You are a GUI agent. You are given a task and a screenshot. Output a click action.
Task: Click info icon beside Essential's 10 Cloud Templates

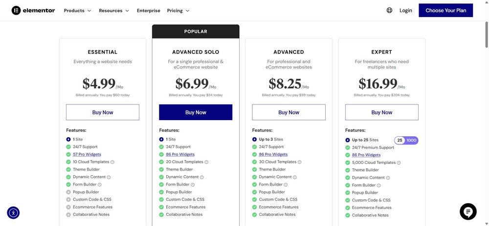point(112,162)
